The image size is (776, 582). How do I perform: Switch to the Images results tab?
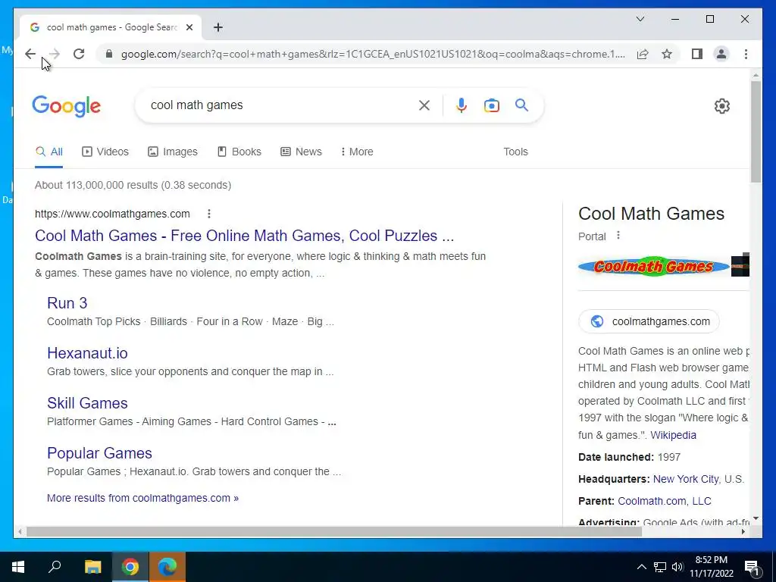[173, 152]
